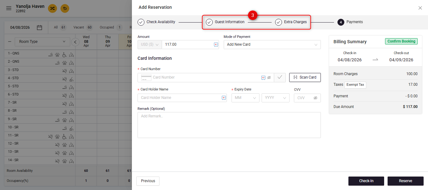Select the Occupied 1 filter
Screen dimensions: 428x190
111,27
